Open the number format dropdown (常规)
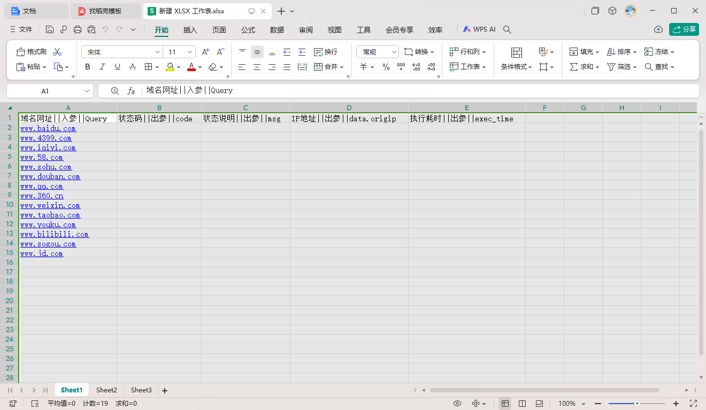 [395, 52]
